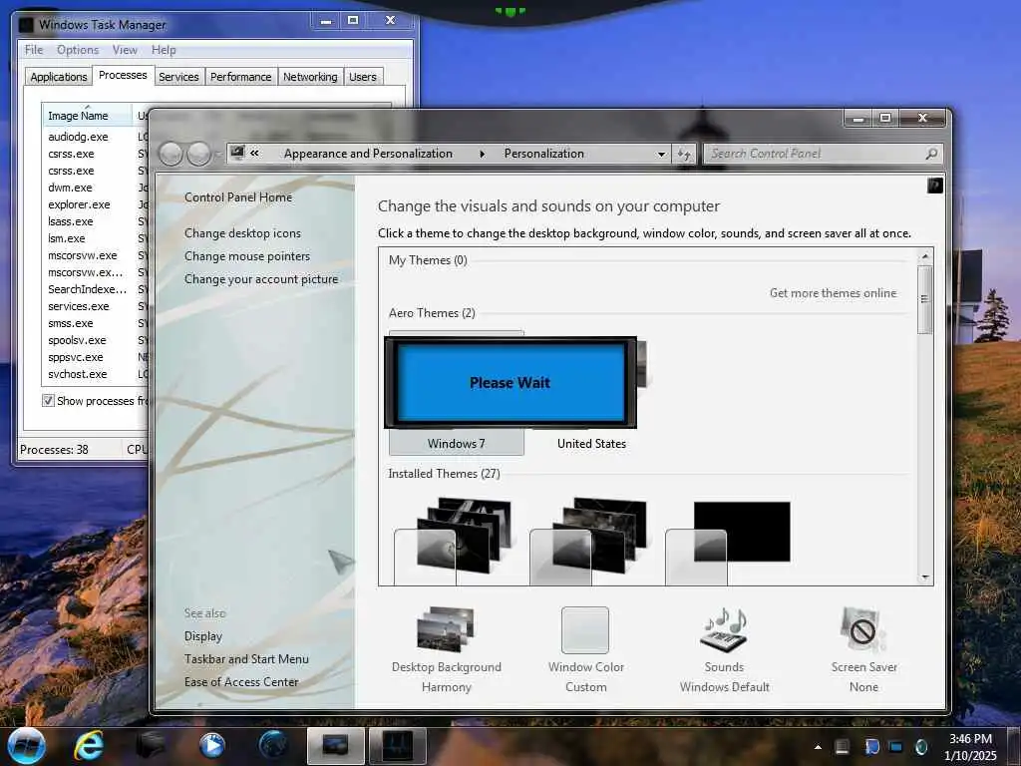Image resolution: width=1021 pixels, height=766 pixels.
Task: Open View menu in Task Manager
Action: pos(125,50)
